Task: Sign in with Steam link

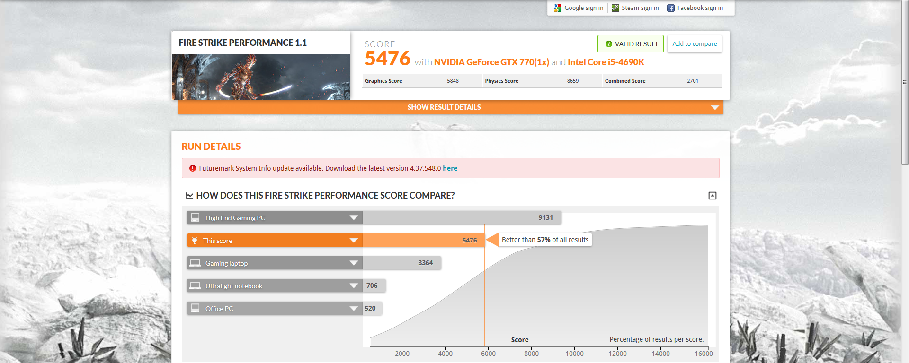Action: click(x=640, y=8)
